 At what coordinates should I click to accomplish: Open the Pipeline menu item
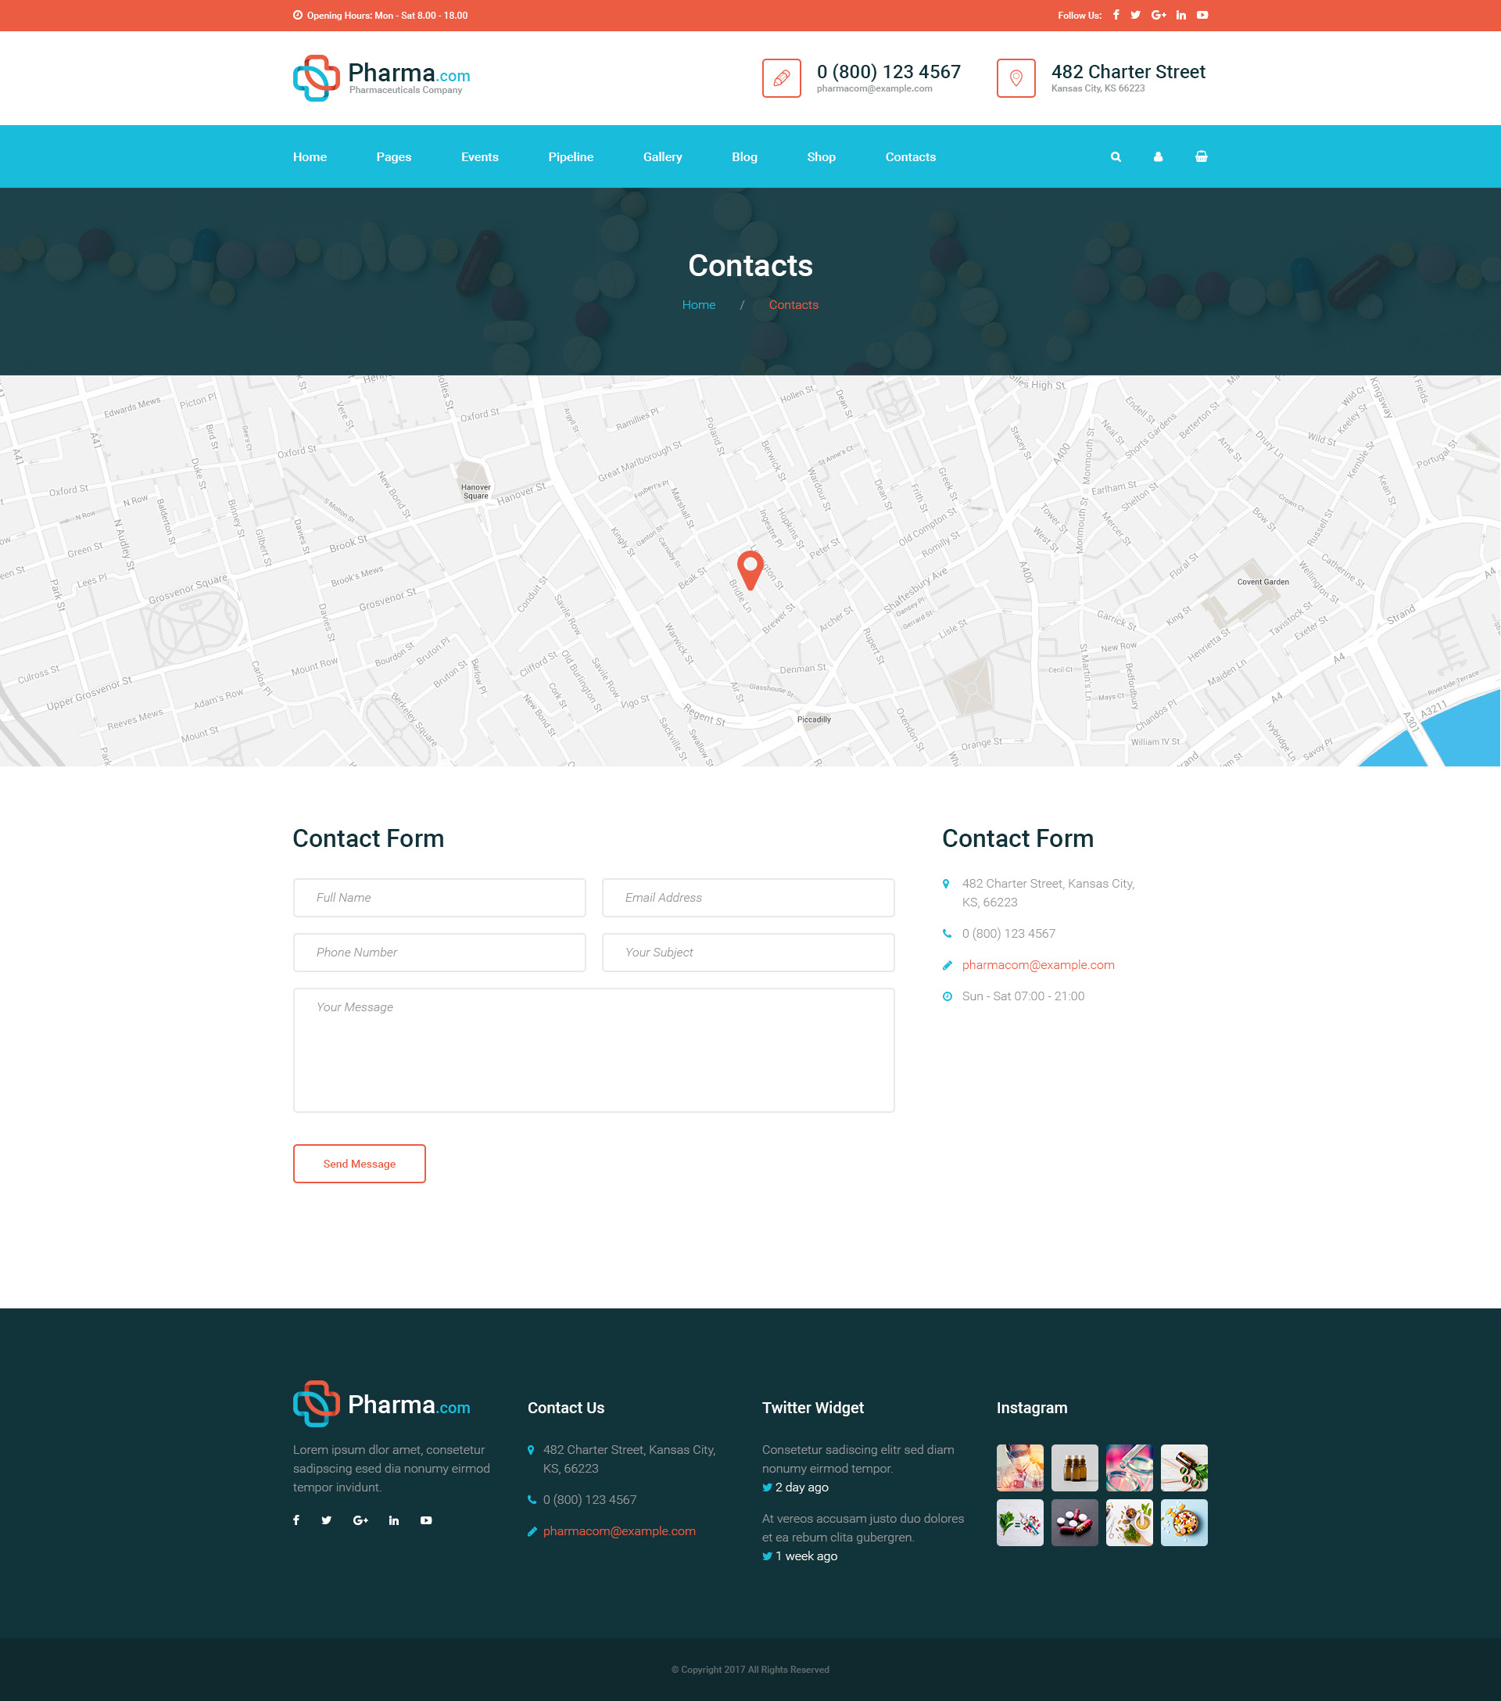coord(571,156)
